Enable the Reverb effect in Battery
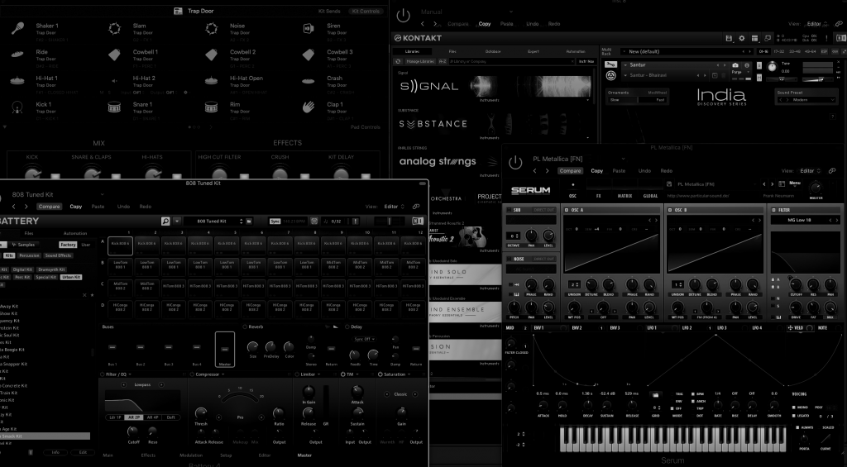 245,327
